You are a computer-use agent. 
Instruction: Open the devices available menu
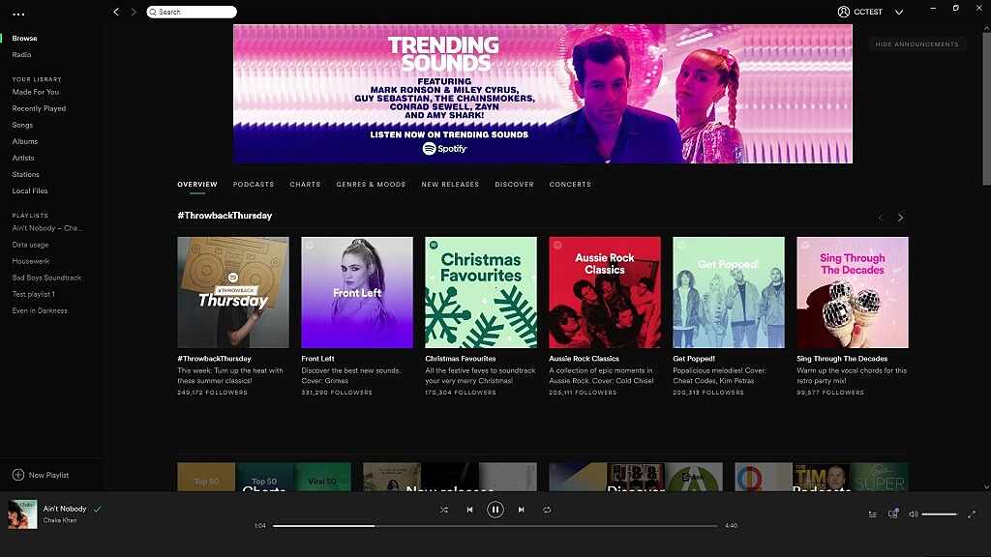[893, 513]
